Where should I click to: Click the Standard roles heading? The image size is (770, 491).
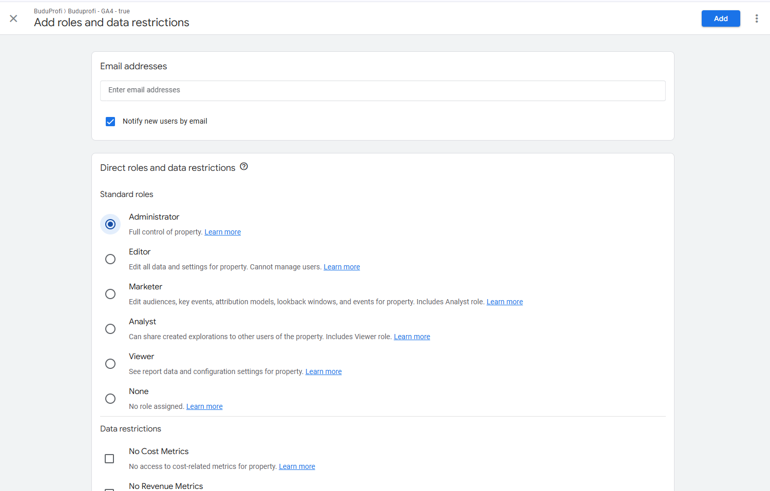[x=127, y=194]
